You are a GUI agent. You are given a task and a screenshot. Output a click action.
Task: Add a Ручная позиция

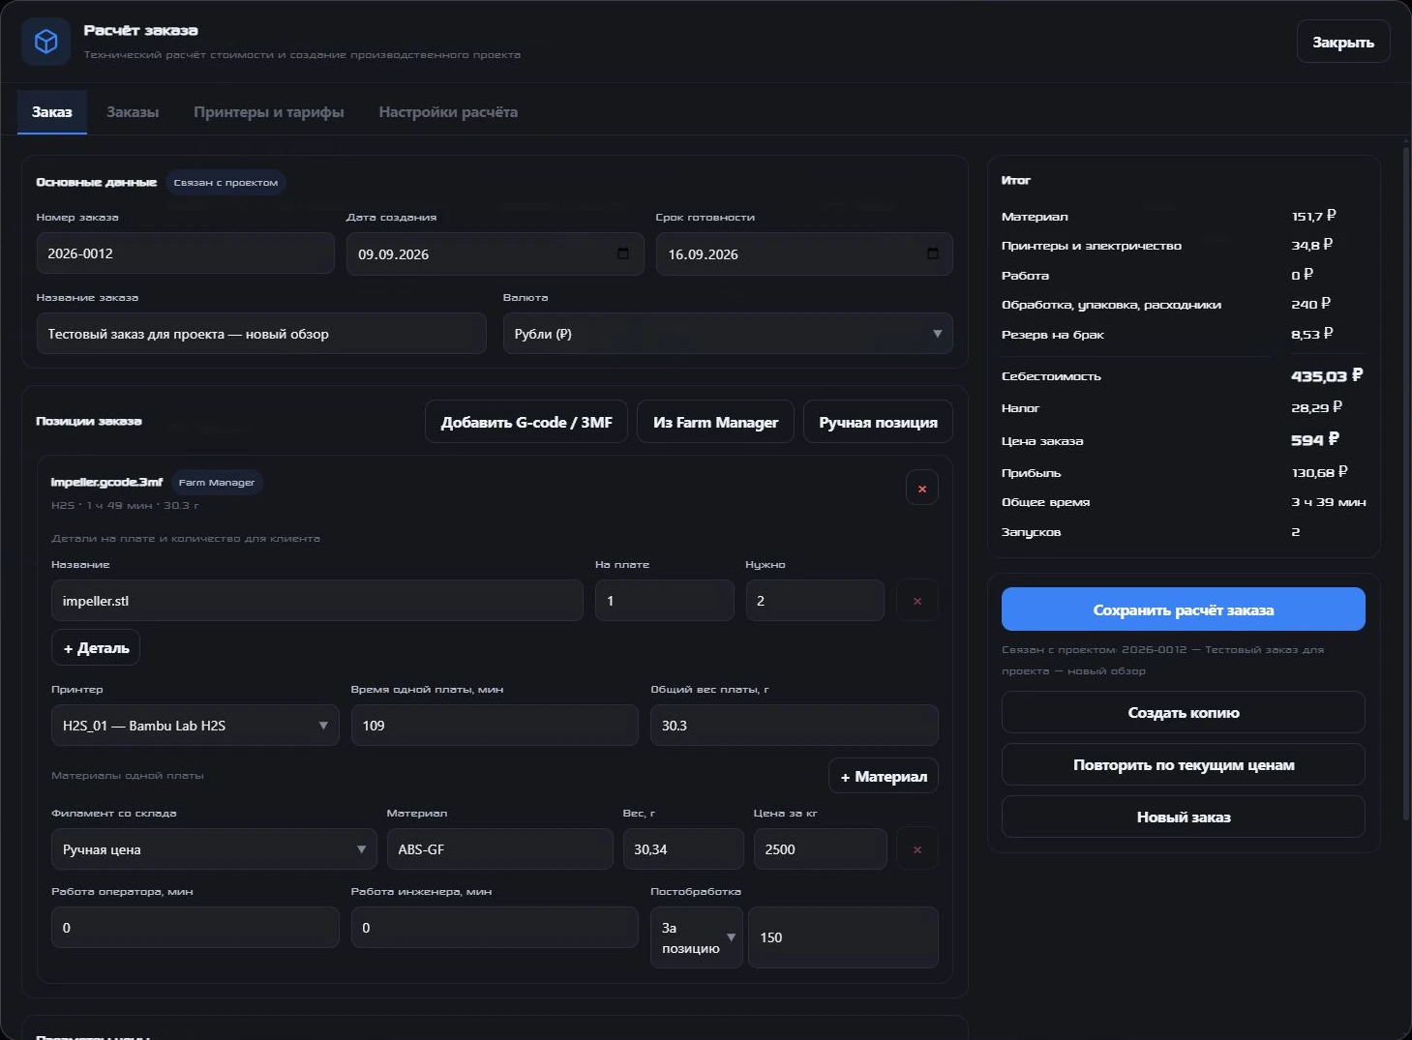tap(878, 422)
